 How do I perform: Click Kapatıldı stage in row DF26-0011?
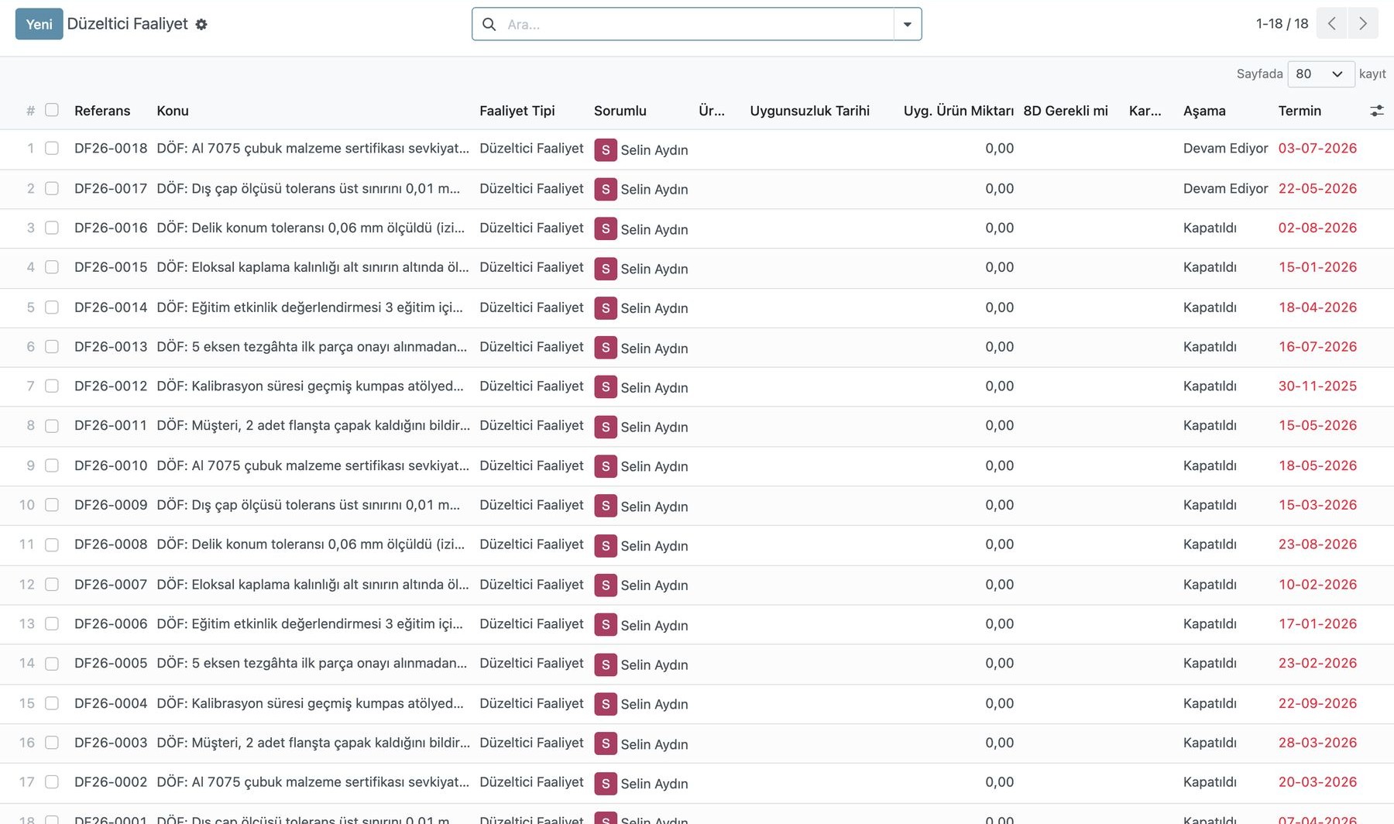point(1210,425)
